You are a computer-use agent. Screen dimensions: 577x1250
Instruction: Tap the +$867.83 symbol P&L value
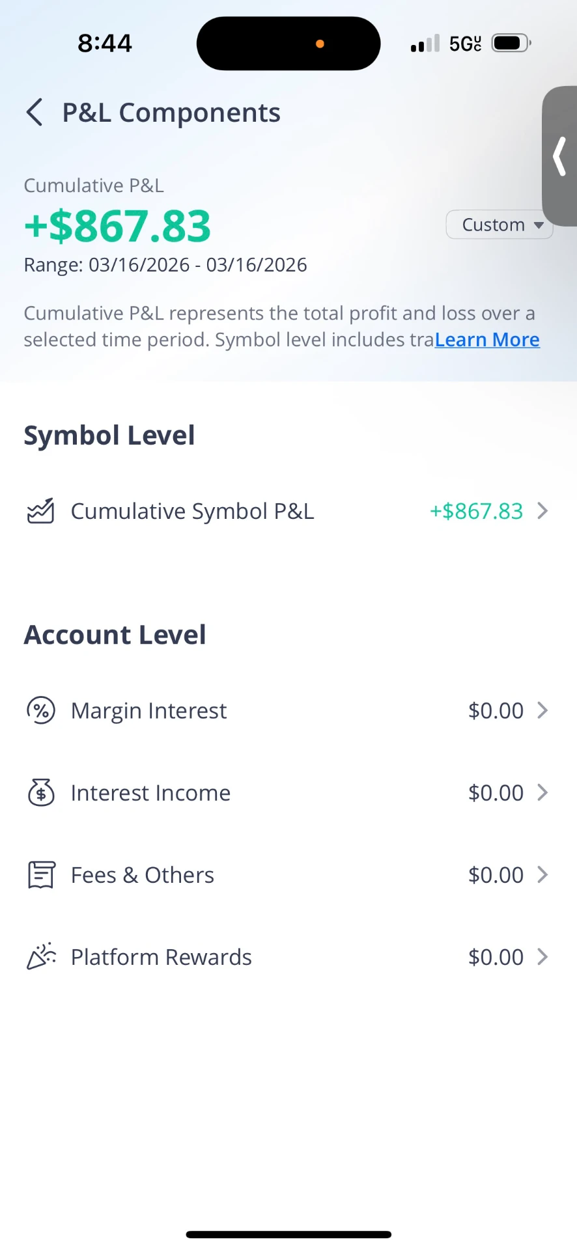(476, 511)
